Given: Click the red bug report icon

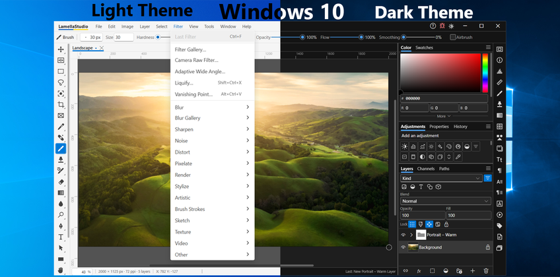Looking at the screenshot, I should click(442, 26).
